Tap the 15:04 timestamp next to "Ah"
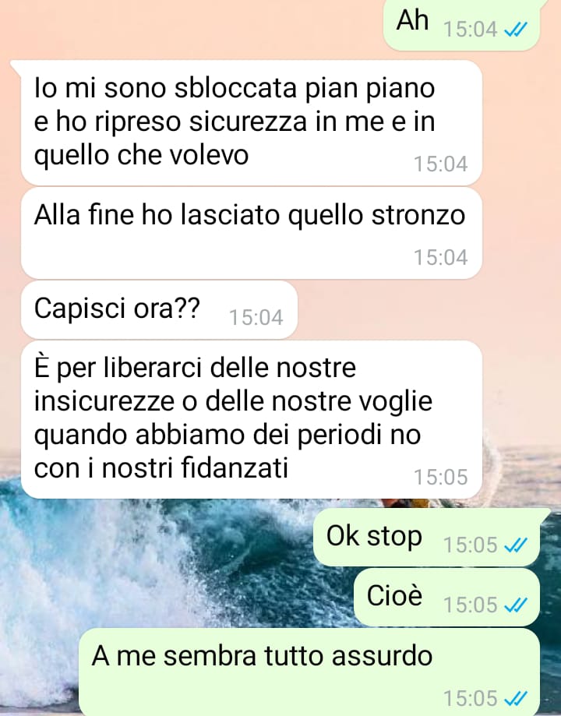Image resolution: width=561 pixels, height=716 pixels. pos(470,30)
